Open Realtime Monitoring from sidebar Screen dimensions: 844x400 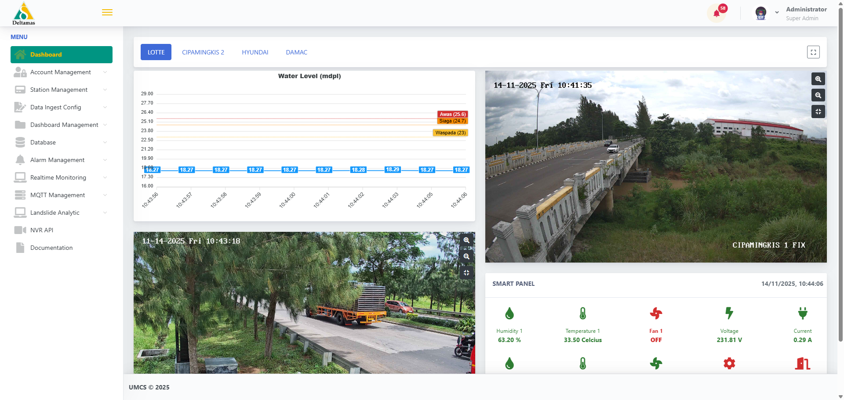(x=58, y=177)
